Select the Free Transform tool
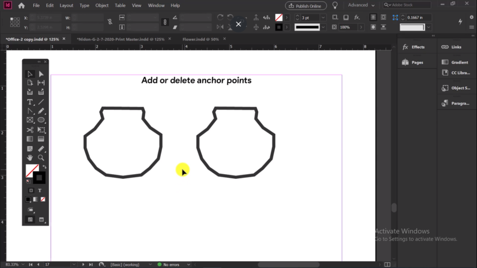 [x=41, y=130]
